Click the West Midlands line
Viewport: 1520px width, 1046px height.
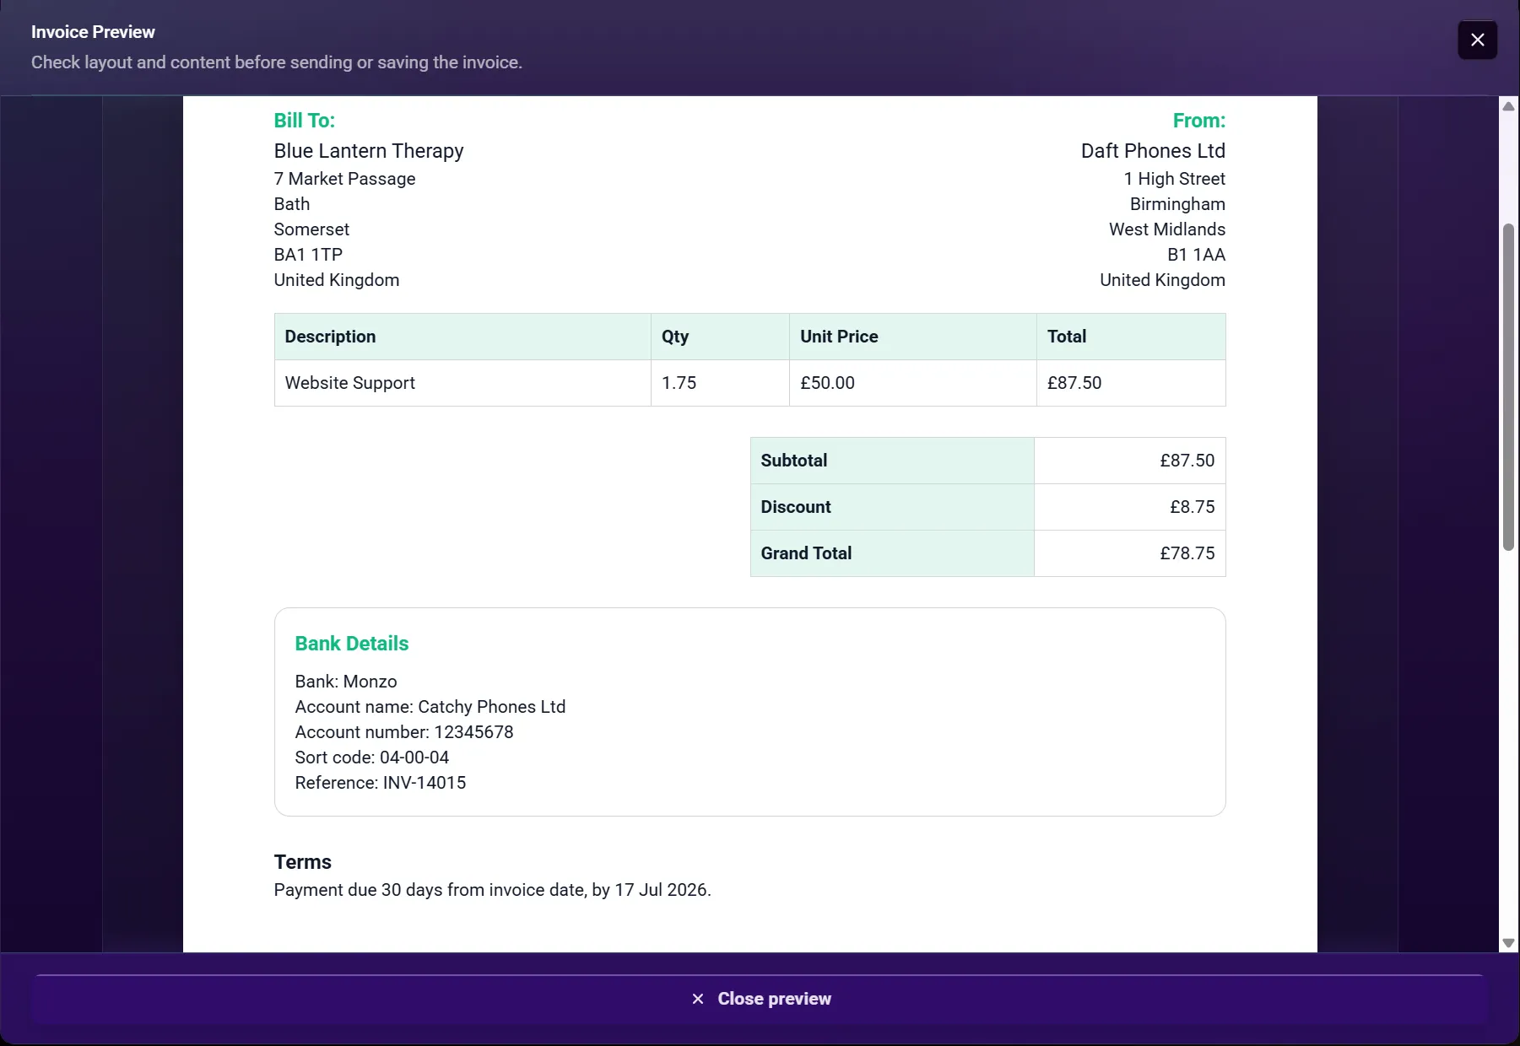[1166, 229]
